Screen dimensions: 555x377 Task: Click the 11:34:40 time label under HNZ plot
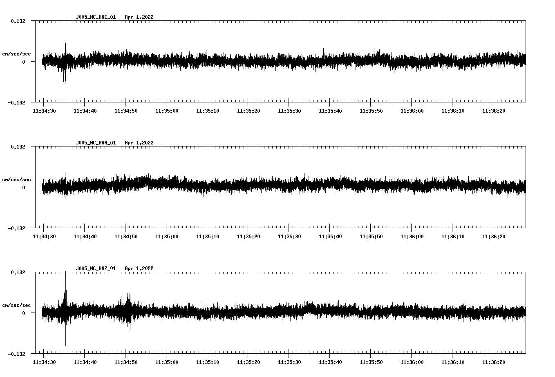pyautogui.click(x=85, y=362)
